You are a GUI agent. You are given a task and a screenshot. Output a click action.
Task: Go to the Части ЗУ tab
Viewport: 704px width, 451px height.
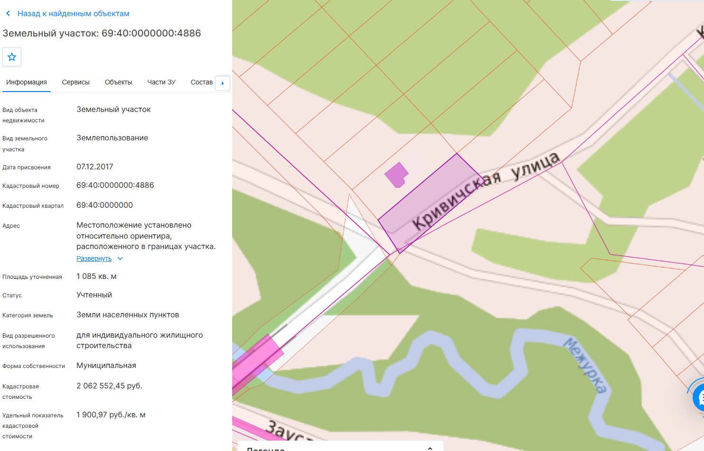[161, 82]
